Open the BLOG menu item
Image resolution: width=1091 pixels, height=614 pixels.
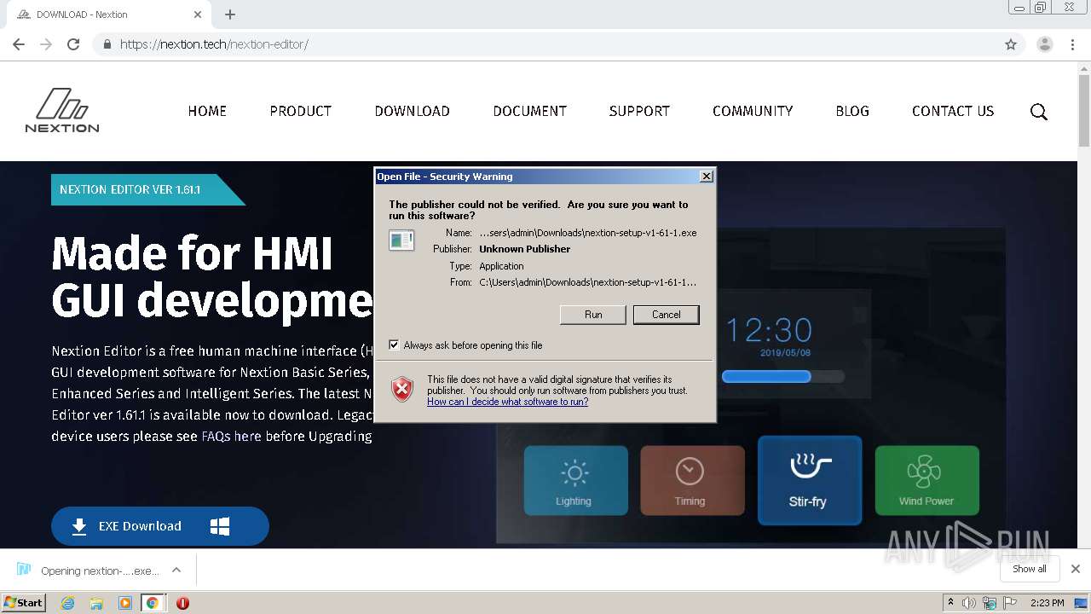852,111
